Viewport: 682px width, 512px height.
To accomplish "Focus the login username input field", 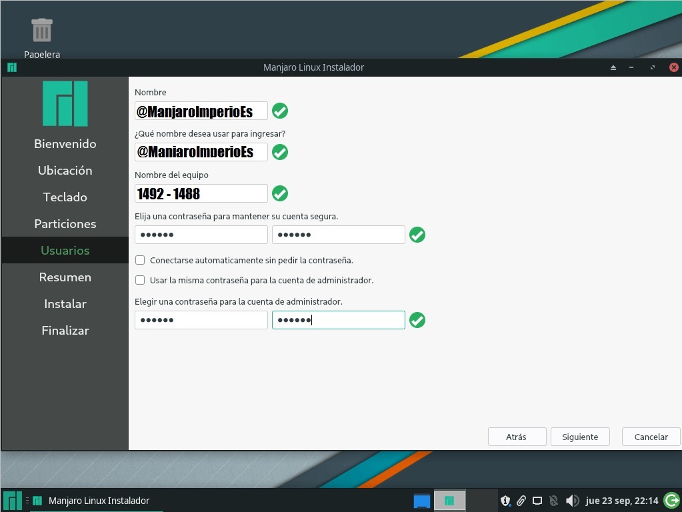I will [201, 152].
